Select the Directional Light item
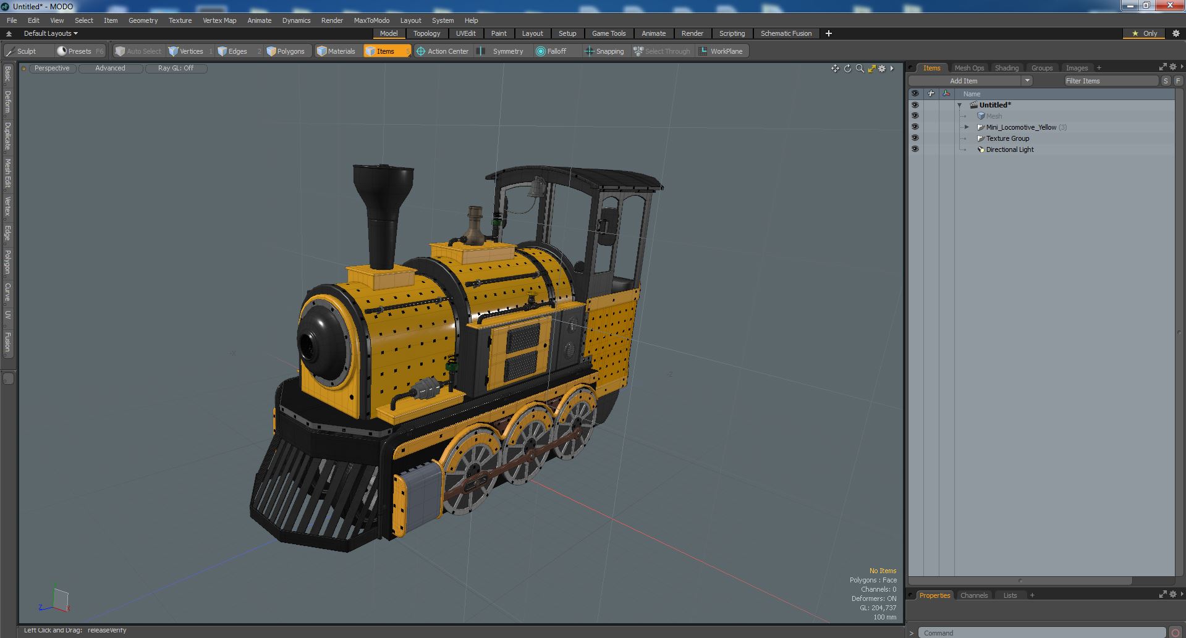This screenshot has width=1186, height=638. pyautogui.click(x=1010, y=149)
